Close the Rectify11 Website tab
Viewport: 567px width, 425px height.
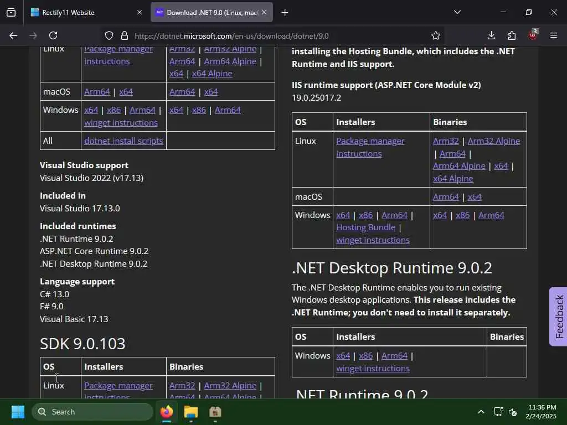pos(140,13)
